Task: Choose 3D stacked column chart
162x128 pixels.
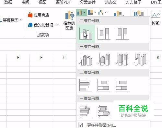Action: 104,60
